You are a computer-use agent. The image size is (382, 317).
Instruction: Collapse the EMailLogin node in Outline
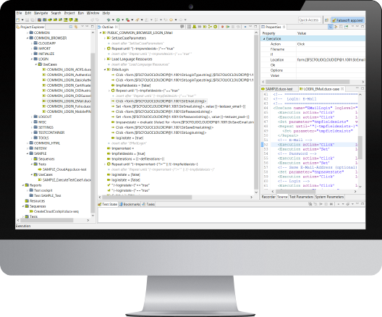(x=105, y=69)
